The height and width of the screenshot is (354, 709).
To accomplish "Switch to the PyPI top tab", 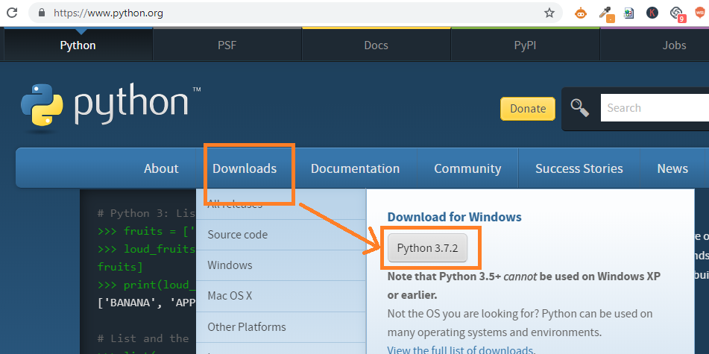I will pyautogui.click(x=525, y=45).
